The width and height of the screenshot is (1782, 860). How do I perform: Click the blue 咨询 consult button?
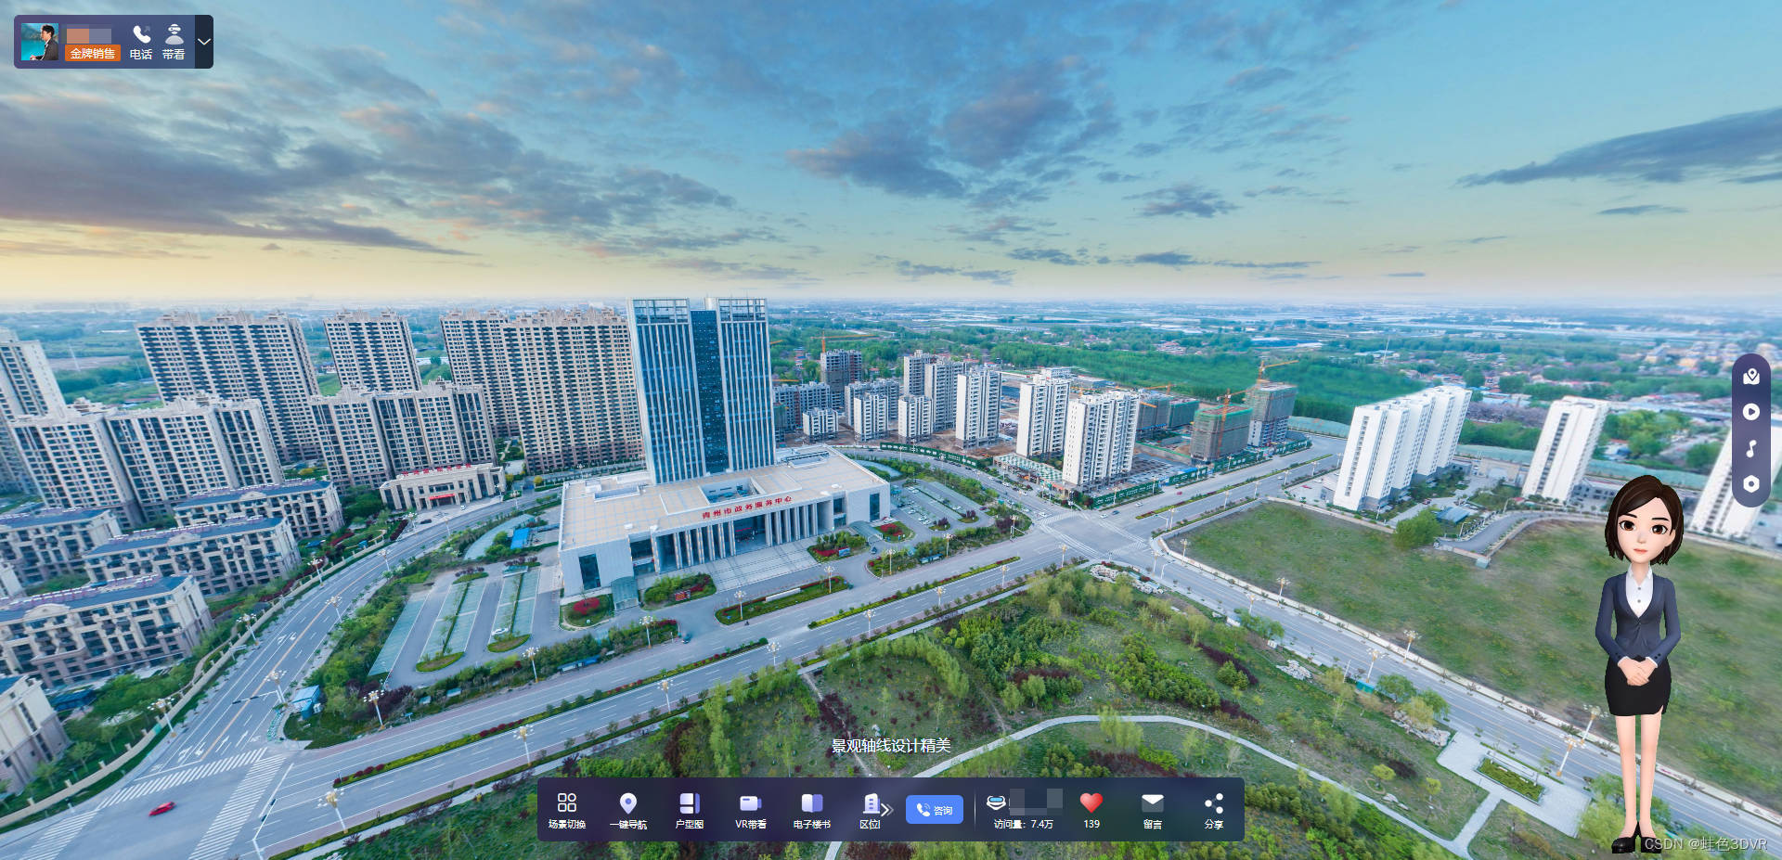935,810
